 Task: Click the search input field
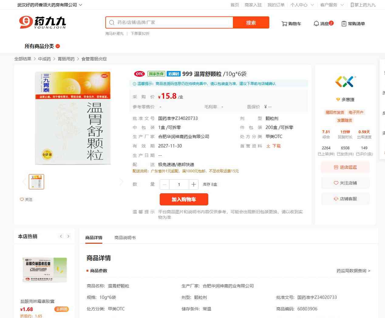coord(173,22)
